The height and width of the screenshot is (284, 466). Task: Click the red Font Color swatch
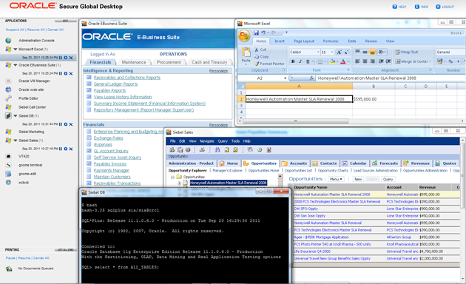tap(343, 61)
